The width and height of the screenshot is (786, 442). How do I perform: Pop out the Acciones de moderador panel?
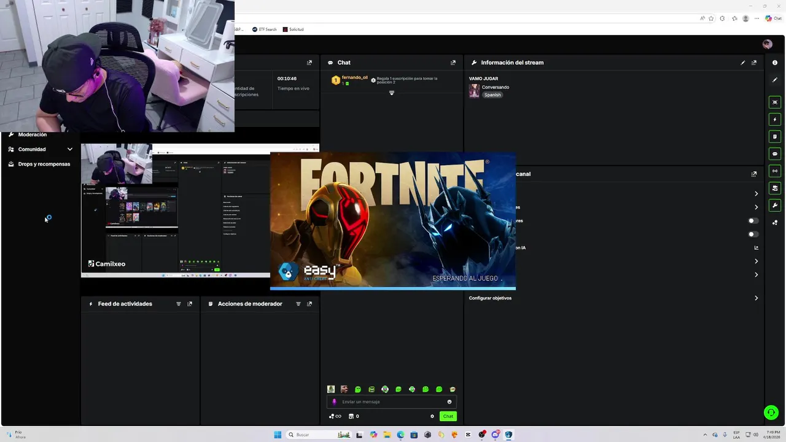pos(309,304)
